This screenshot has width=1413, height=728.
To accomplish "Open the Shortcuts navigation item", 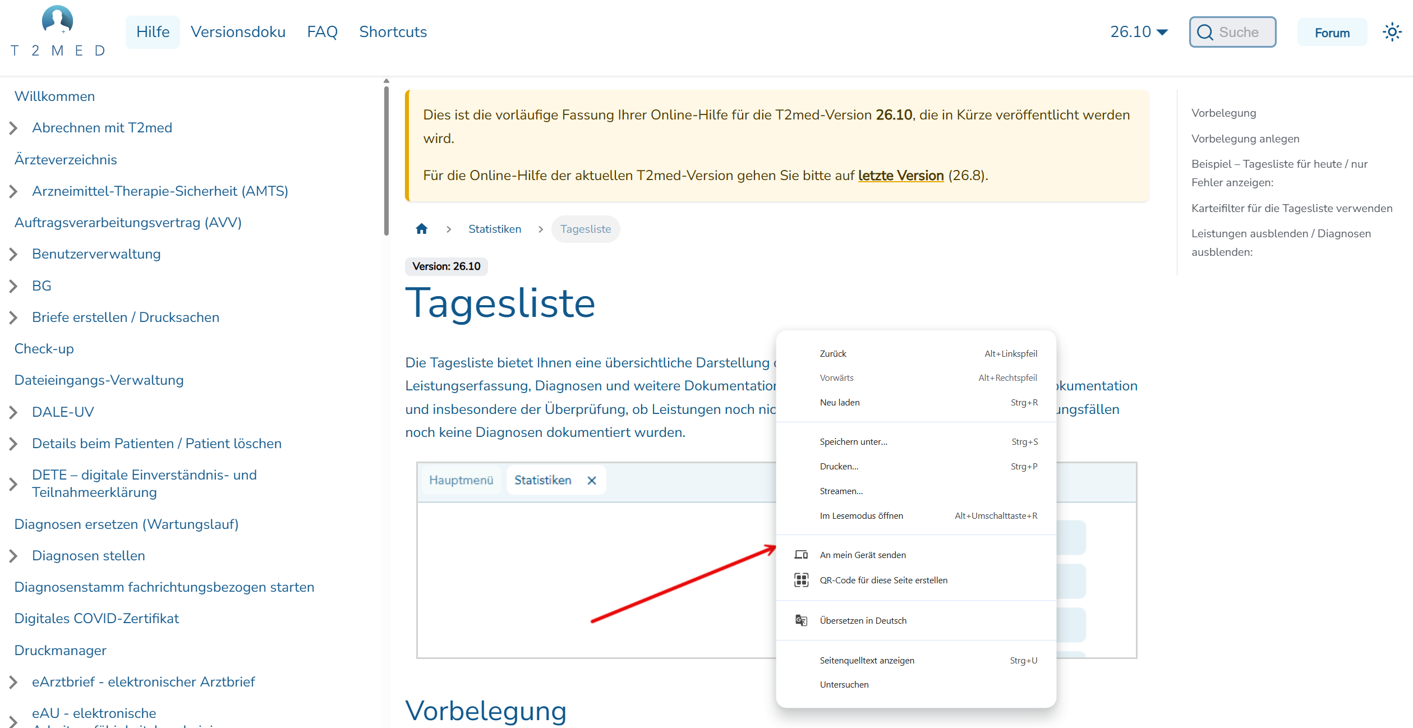I will click(393, 32).
